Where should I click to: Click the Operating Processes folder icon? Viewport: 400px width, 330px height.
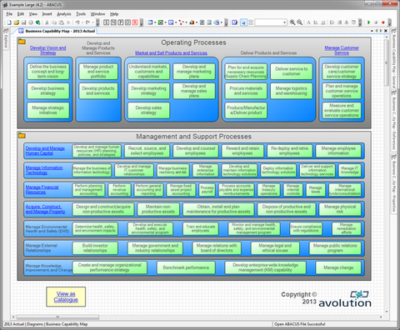[22, 42]
